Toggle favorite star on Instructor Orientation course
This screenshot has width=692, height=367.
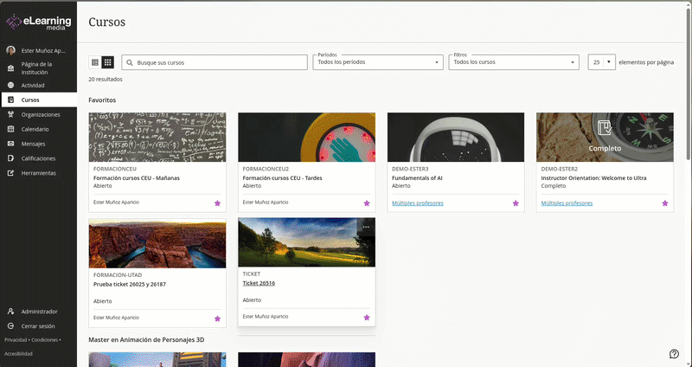[665, 203]
